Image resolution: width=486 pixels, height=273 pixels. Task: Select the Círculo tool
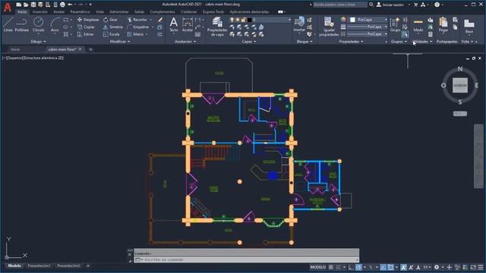point(39,24)
